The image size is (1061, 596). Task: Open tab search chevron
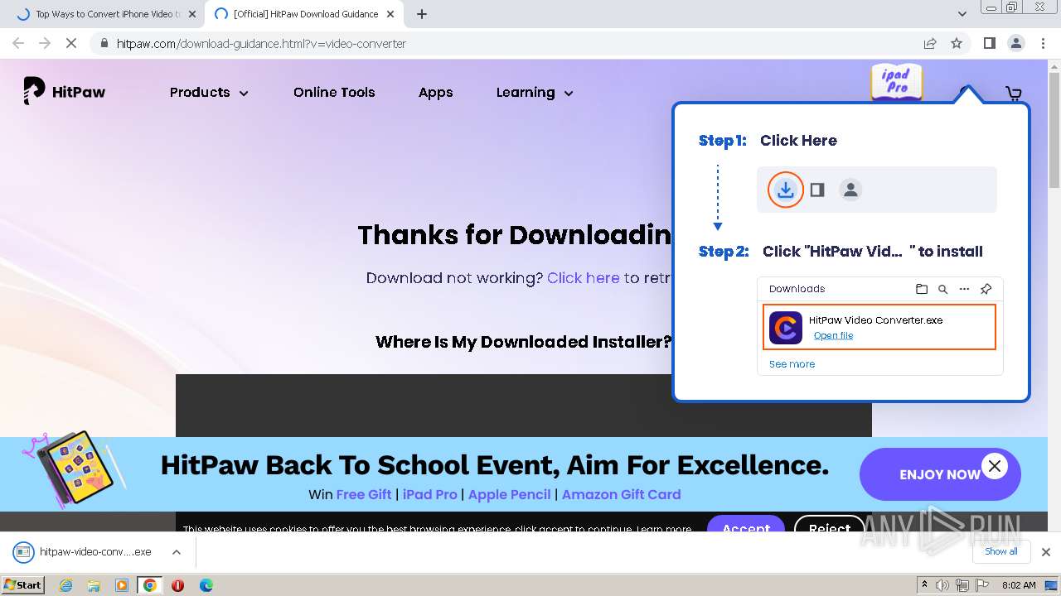[962, 14]
